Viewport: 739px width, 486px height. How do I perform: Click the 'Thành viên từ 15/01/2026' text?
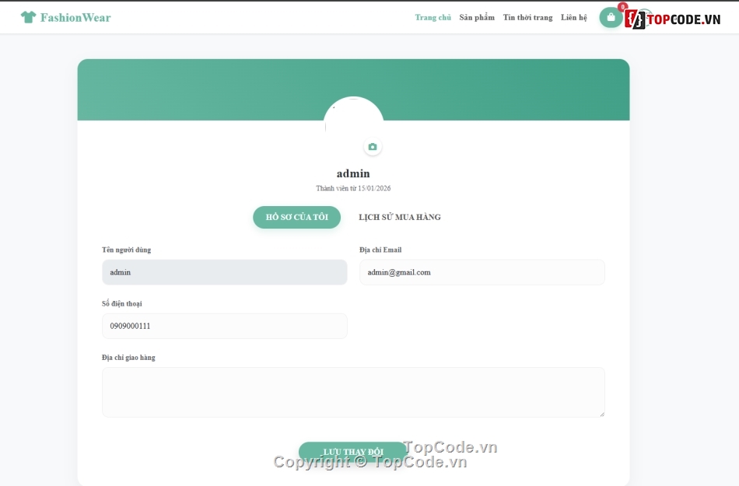click(x=353, y=188)
